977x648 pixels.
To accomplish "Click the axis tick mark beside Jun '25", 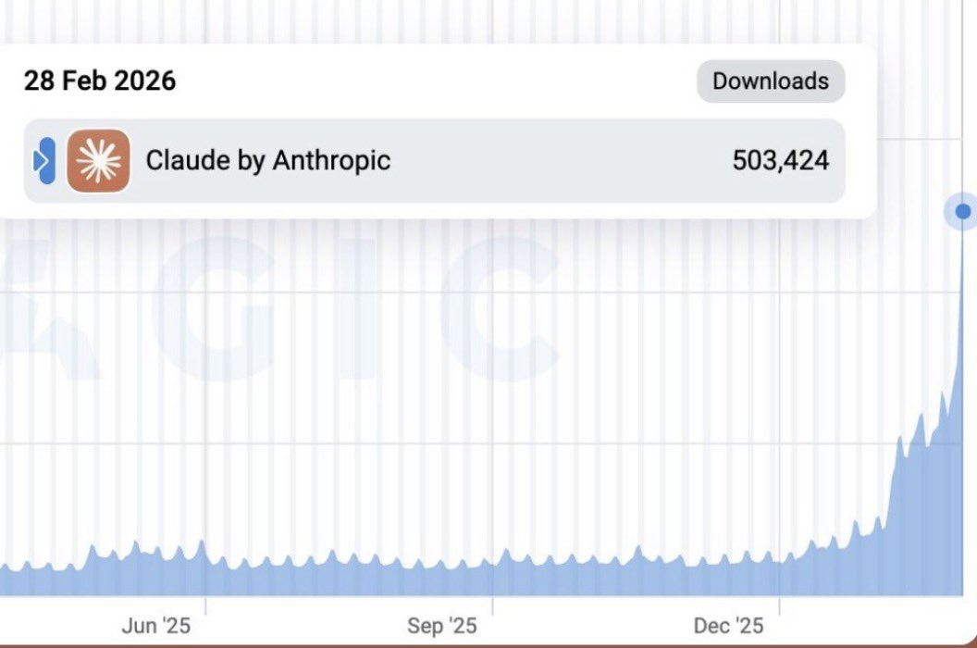I will click(205, 606).
